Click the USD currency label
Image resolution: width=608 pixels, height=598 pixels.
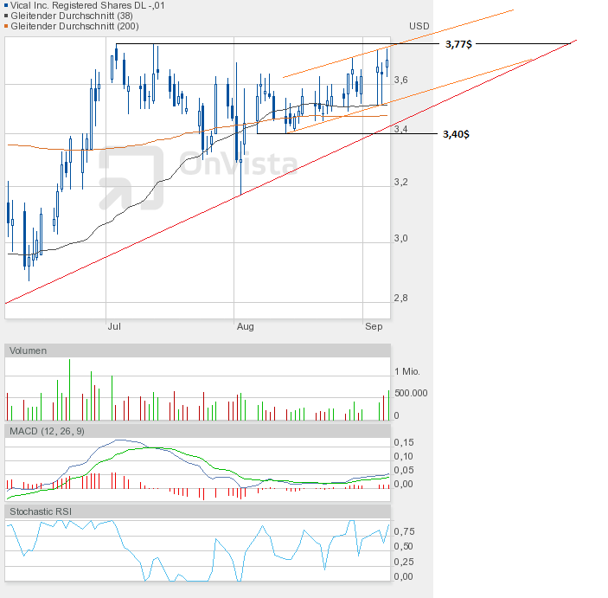(419, 27)
